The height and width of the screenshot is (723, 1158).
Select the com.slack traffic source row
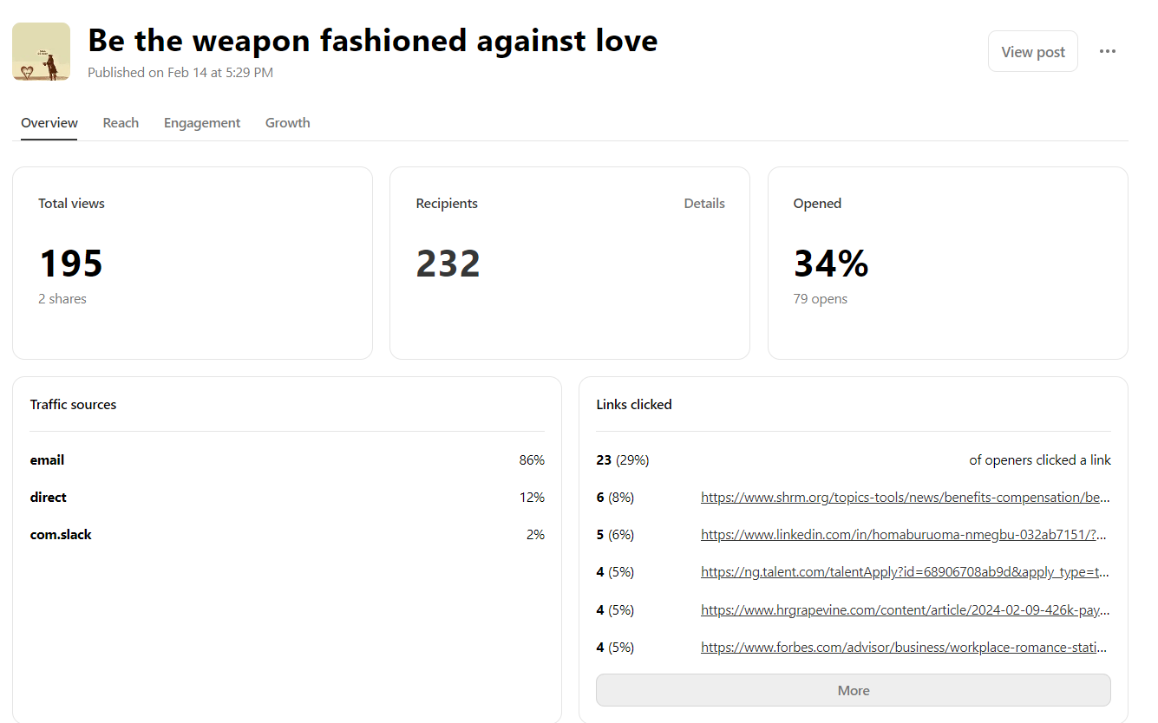pos(287,535)
